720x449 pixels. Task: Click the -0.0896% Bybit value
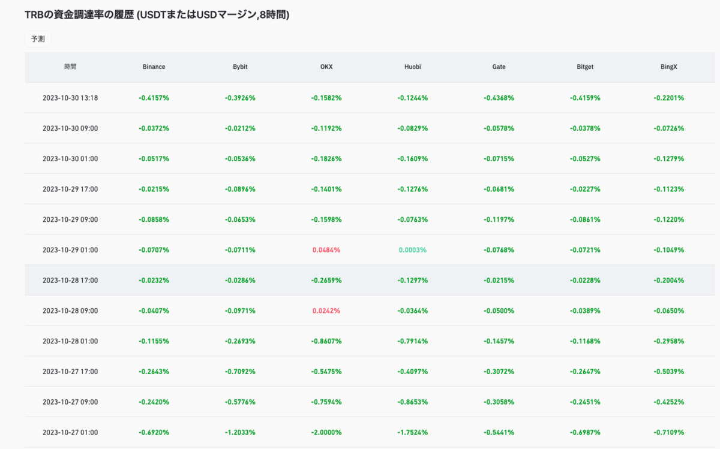[x=240, y=189]
